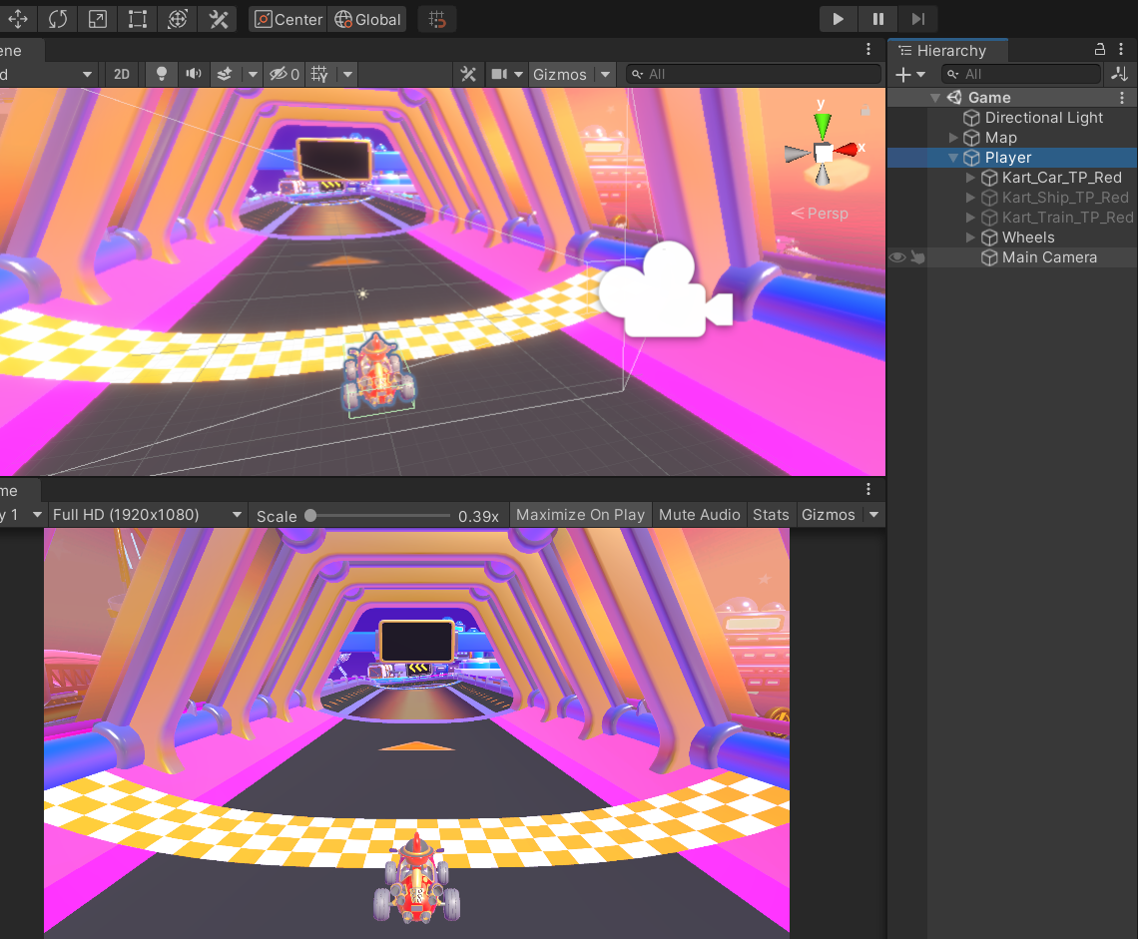The width and height of the screenshot is (1138, 939).
Task: Toggle scene grid visibility
Action: tap(319, 74)
